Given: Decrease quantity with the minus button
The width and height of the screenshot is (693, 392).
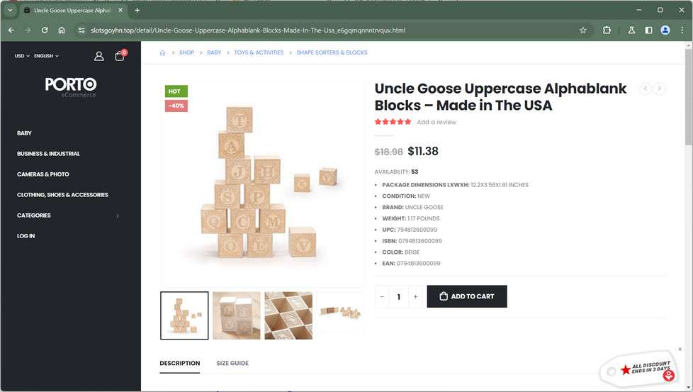Looking at the screenshot, I should click(x=382, y=296).
